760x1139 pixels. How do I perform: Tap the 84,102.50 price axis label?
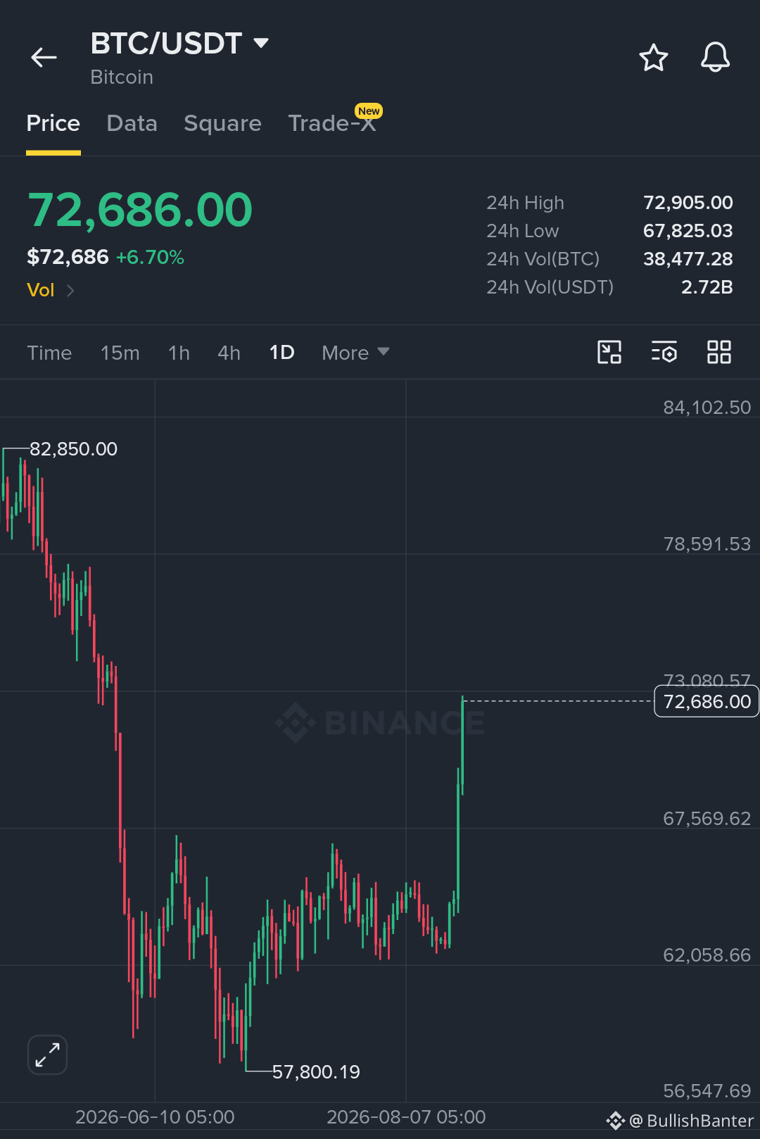707,408
